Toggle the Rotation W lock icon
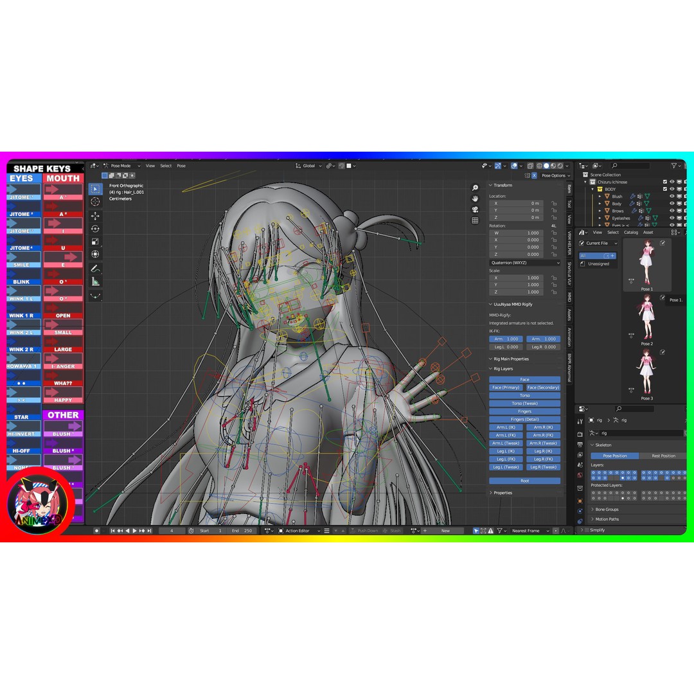Screen dimensions: 694x694 click(554, 233)
